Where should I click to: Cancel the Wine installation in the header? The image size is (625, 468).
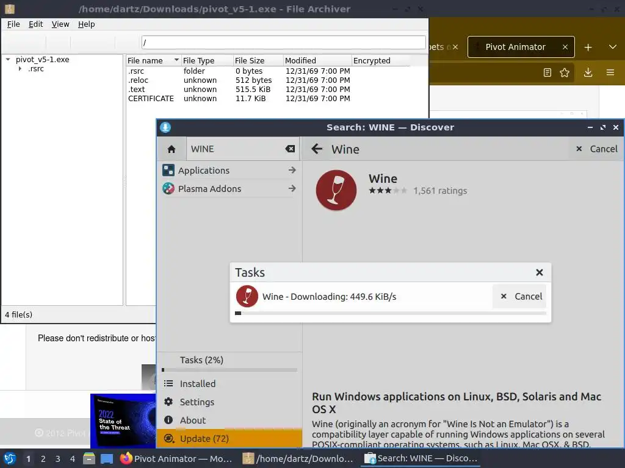point(597,149)
